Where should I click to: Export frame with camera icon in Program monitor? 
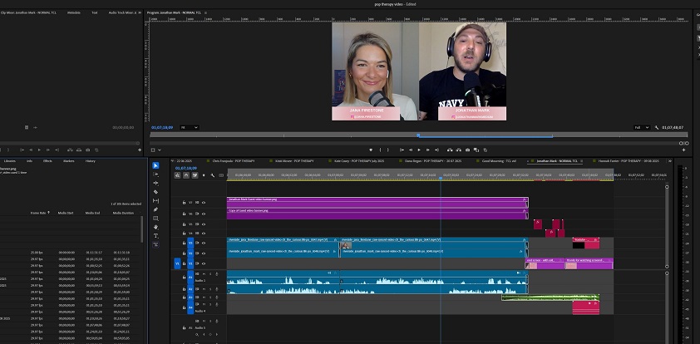[x=467, y=150]
